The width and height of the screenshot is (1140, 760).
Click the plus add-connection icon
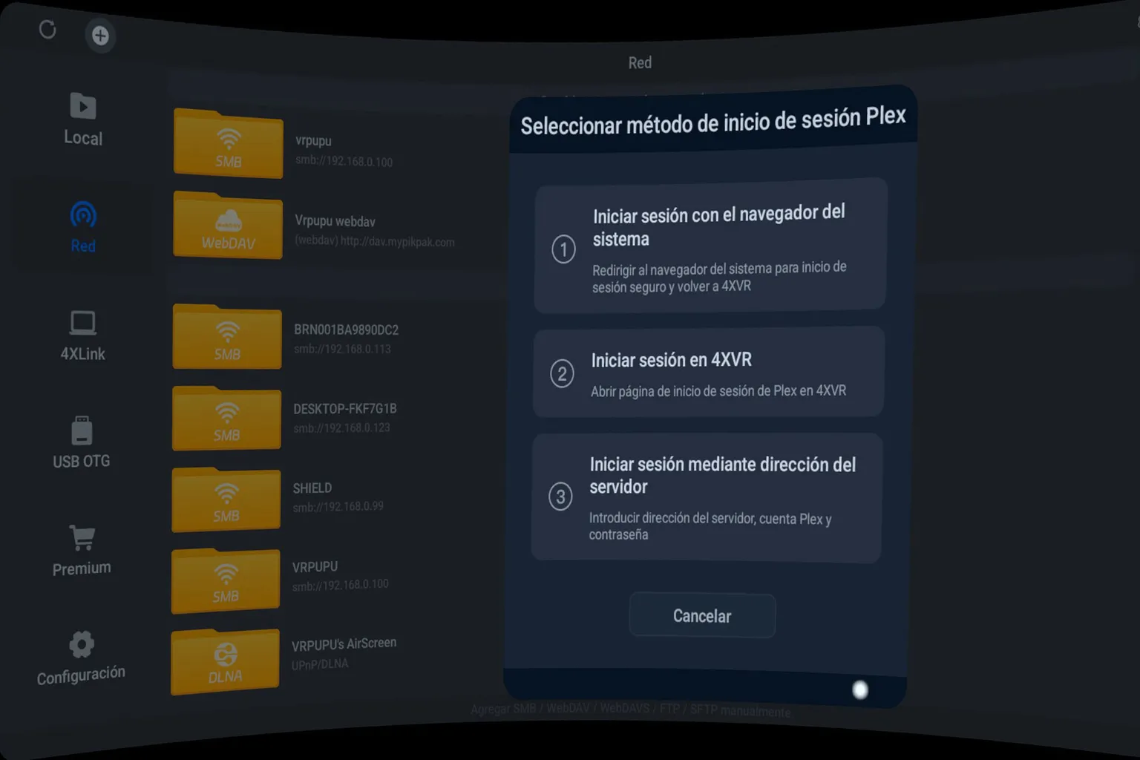pos(100,35)
